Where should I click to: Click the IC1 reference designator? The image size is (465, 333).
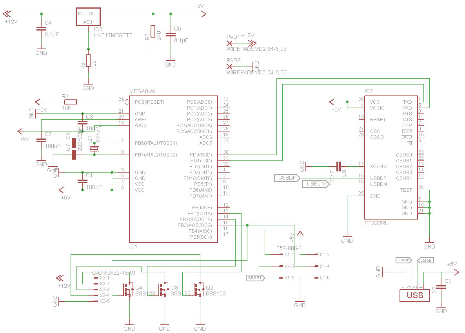point(133,247)
